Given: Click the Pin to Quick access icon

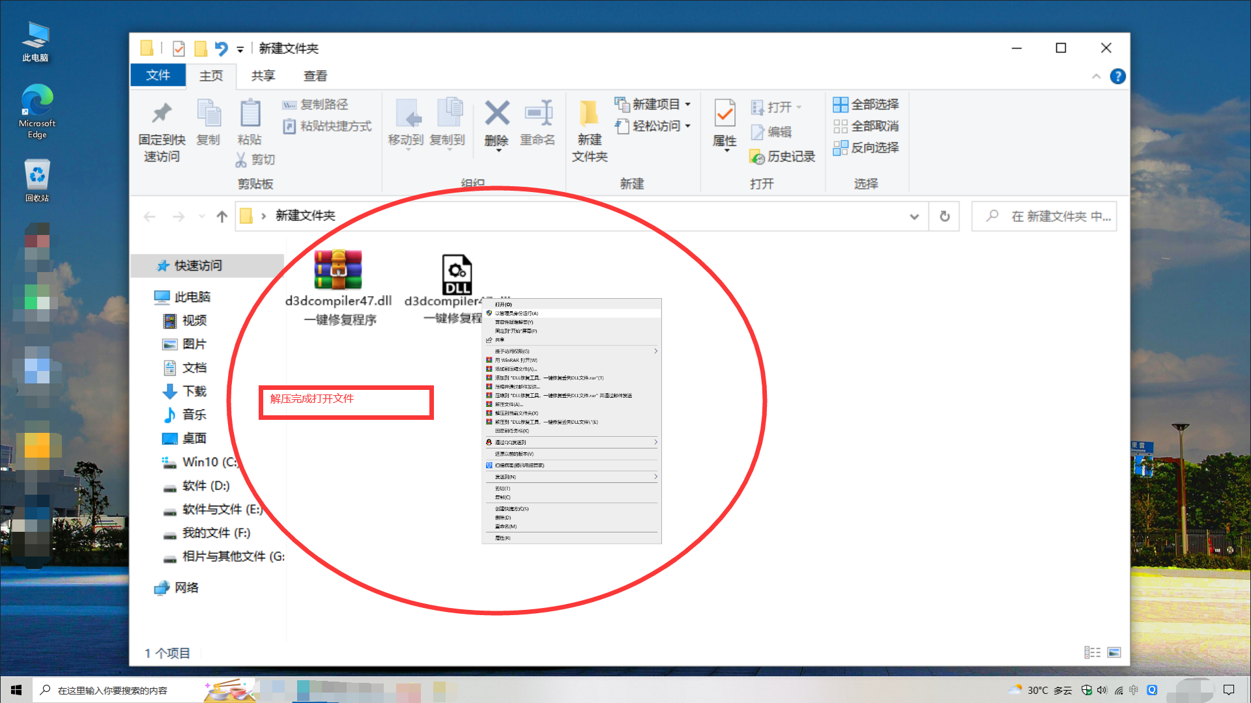Looking at the screenshot, I should click(162, 114).
